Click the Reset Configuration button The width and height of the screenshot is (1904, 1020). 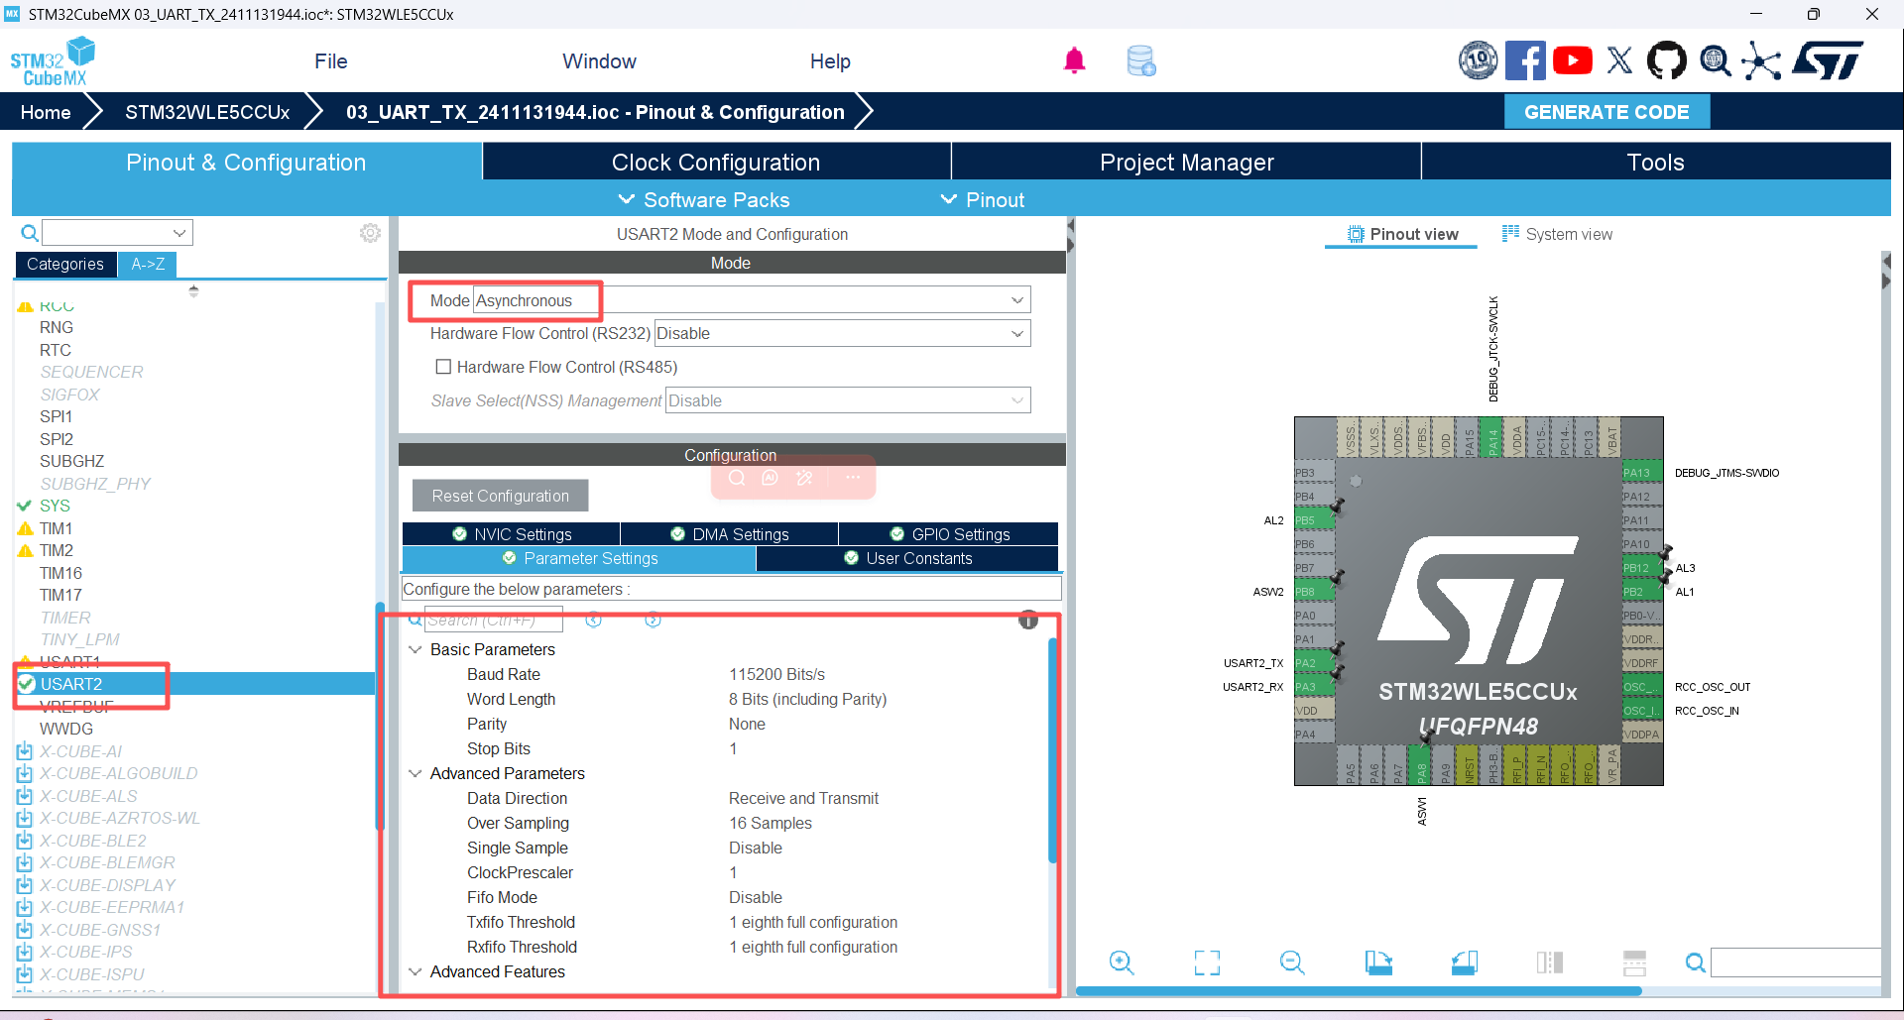click(500, 496)
